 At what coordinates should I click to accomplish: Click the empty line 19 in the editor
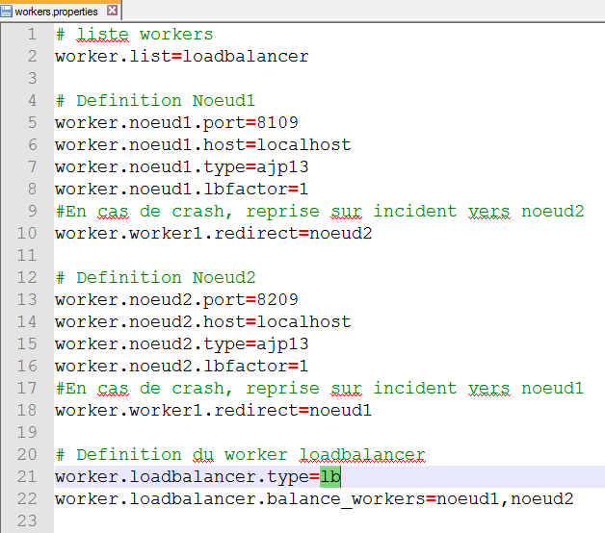pyautogui.click(x=289, y=432)
